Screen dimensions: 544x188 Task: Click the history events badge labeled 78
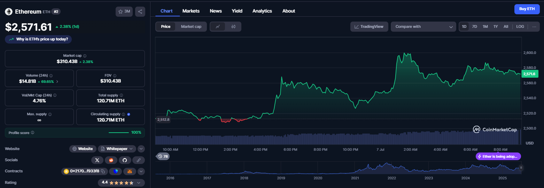click(x=163, y=157)
